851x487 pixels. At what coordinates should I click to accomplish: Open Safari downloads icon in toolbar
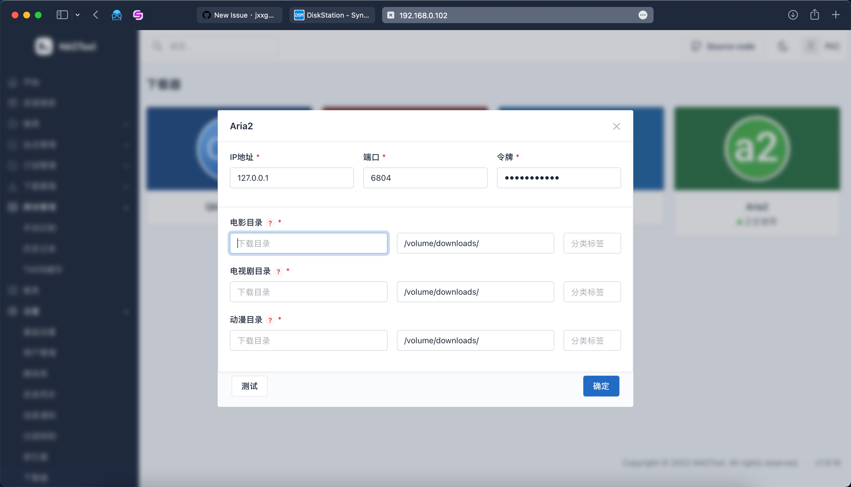click(793, 15)
